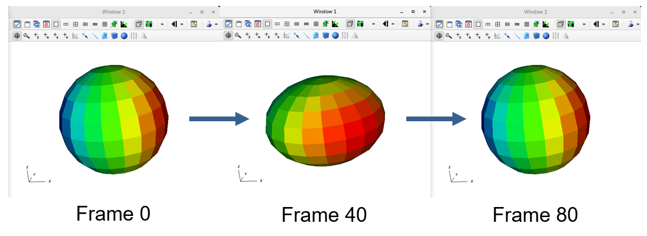The image size is (647, 236).
Task: Choose four-in-a-row layout in Frame 40 window
Action: pos(306,24)
